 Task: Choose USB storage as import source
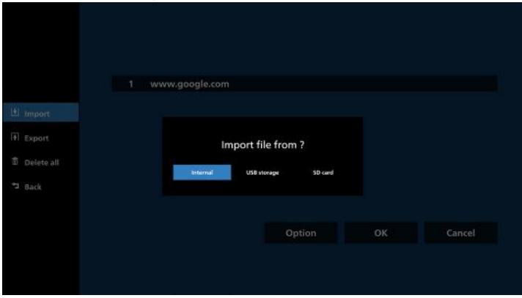[x=262, y=172]
